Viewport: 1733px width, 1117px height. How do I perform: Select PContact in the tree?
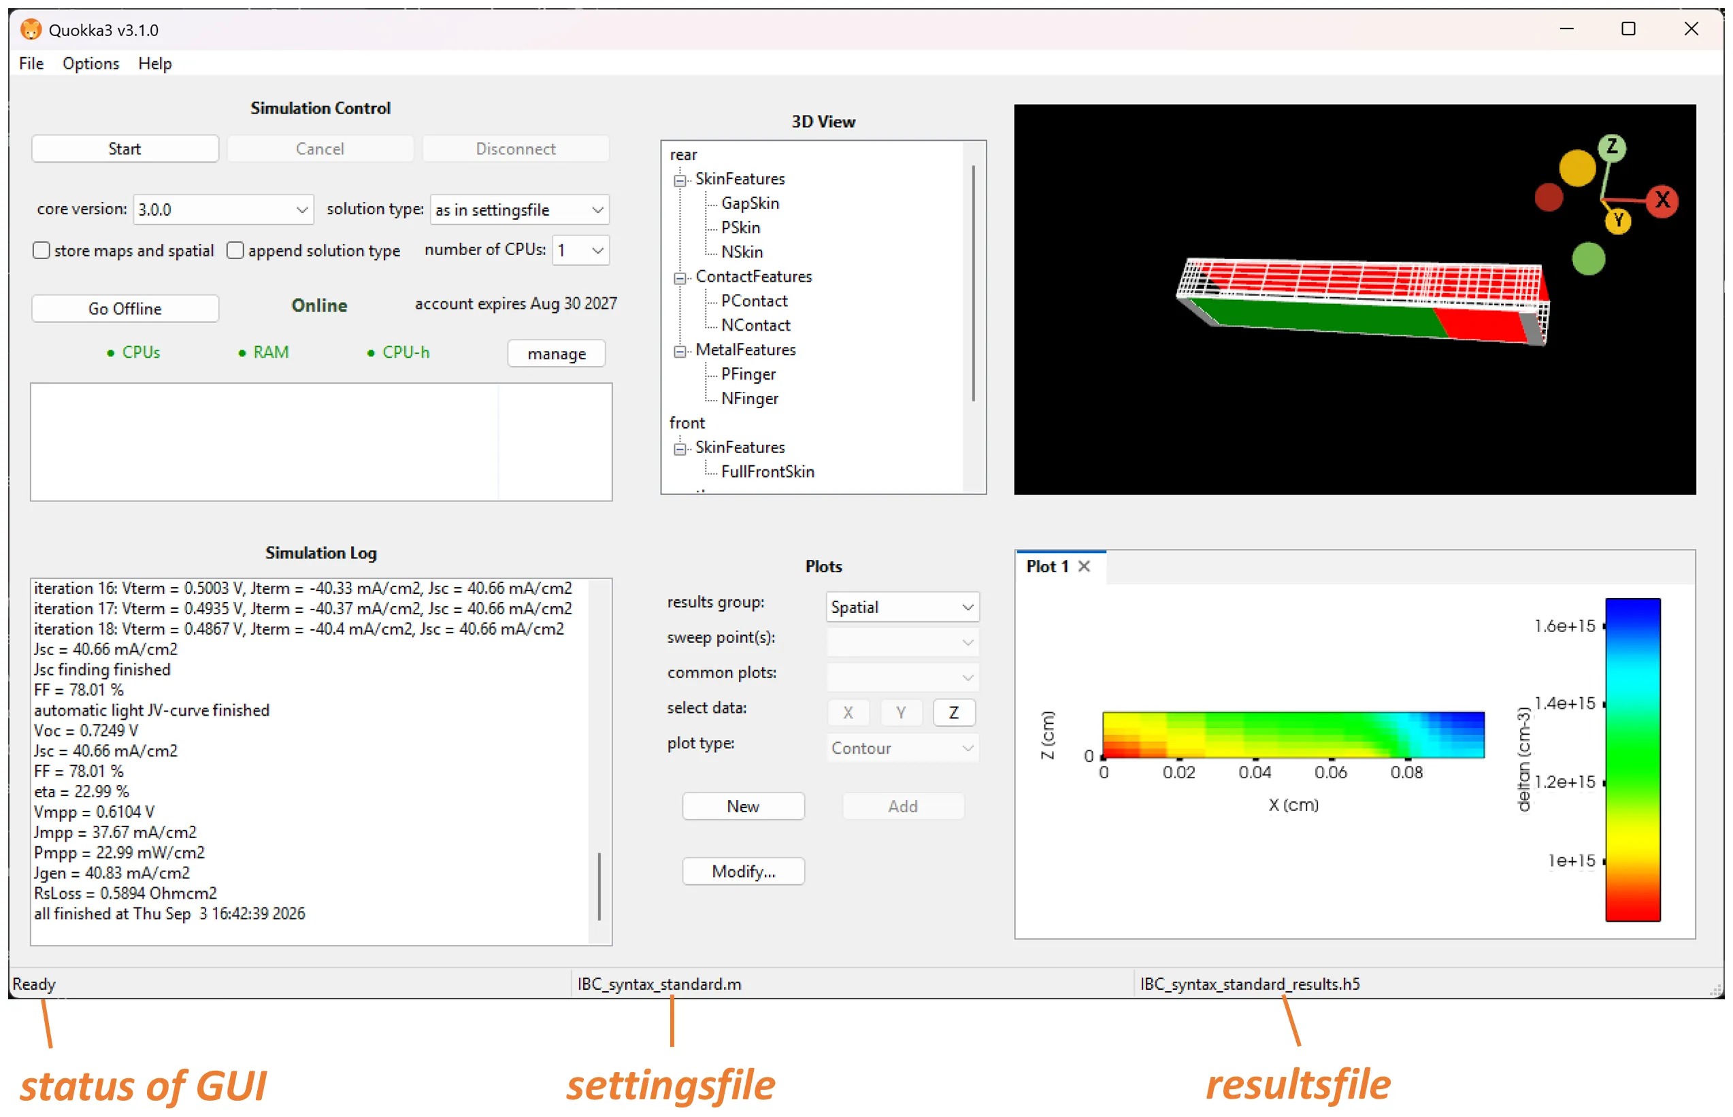tap(754, 301)
